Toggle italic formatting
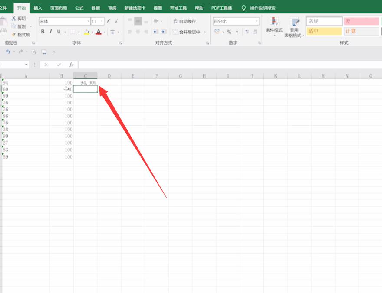This screenshot has width=382, height=293. pos(51,31)
